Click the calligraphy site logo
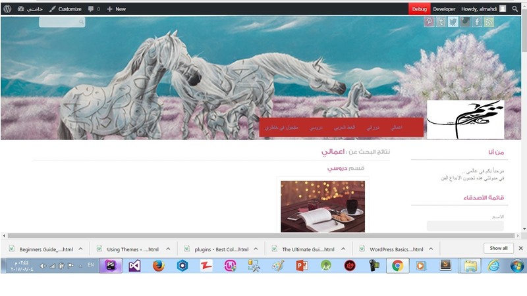The height and width of the screenshot is (296, 527). (x=466, y=119)
